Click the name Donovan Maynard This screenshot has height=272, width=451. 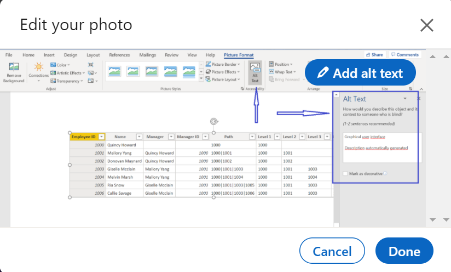click(124, 161)
